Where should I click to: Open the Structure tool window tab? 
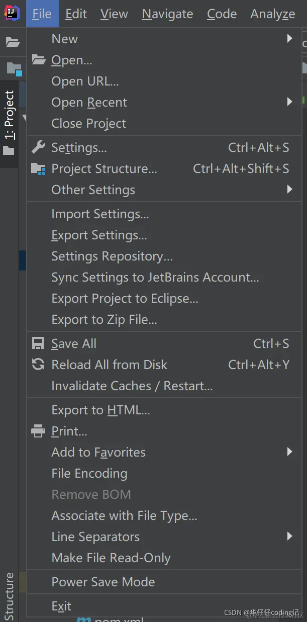pyautogui.click(x=9, y=596)
